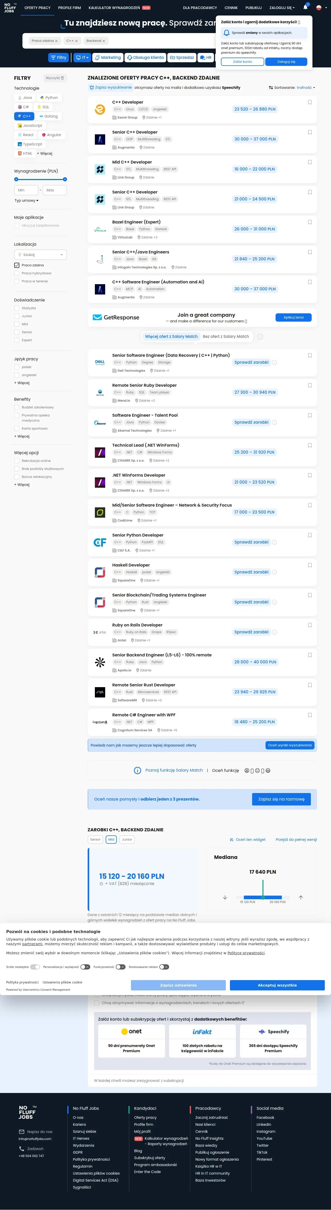Screen dimensions: 331x1210
Task: Select the Junior tab in salary widget
Action: coord(127,839)
